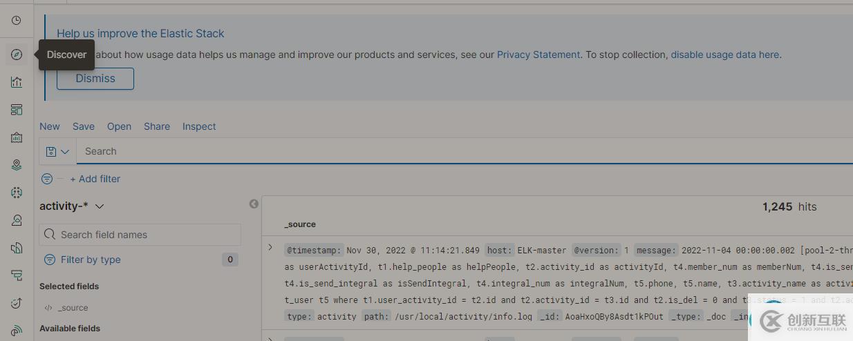Collapse the field sidebar arrow
Viewport: 853px width, 341px height.
[254, 204]
